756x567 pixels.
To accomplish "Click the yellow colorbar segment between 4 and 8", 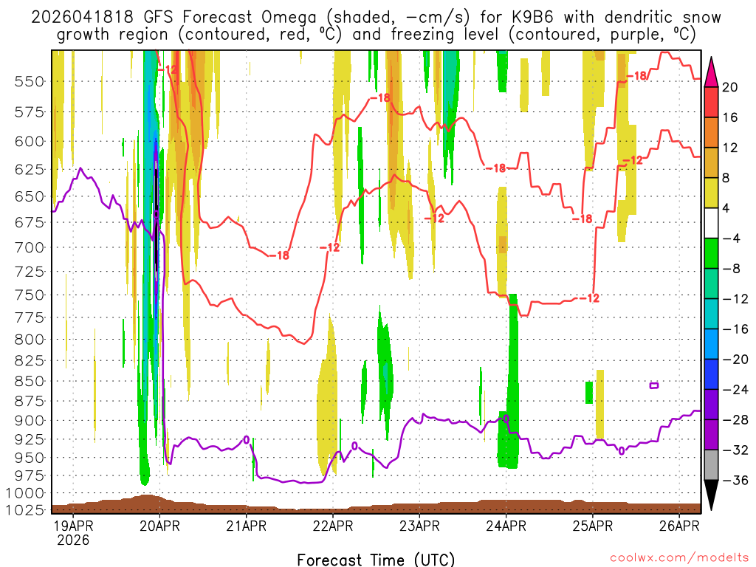I will (x=711, y=193).
